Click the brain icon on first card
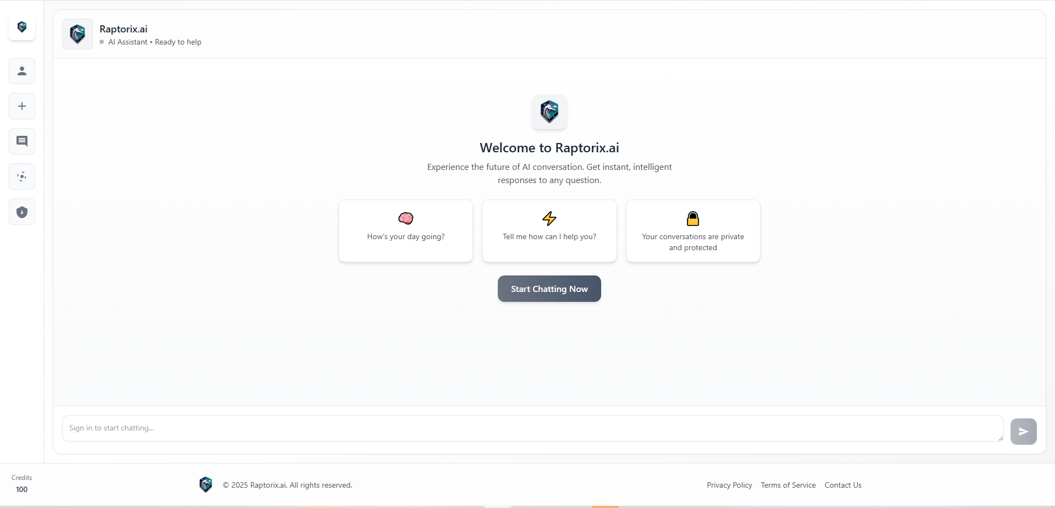The width and height of the screenshot is (1055, 508). [406, 218]
